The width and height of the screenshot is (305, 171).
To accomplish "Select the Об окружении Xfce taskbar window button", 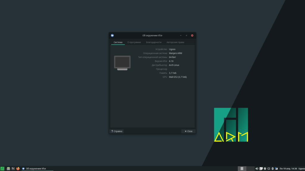I will (x=37, y=169).
